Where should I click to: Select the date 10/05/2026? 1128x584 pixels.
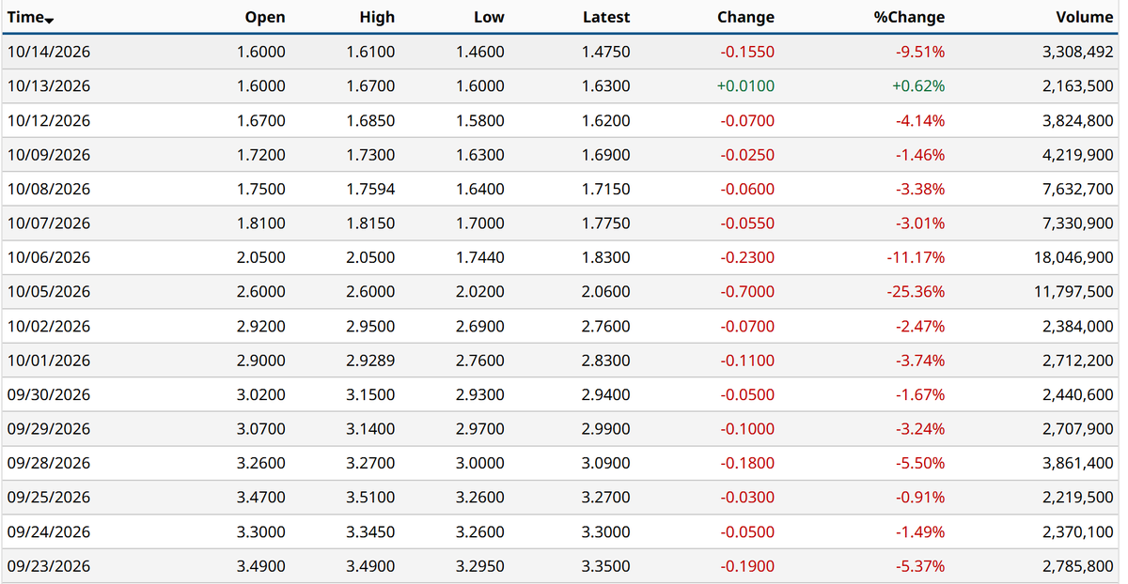[49, 292]
